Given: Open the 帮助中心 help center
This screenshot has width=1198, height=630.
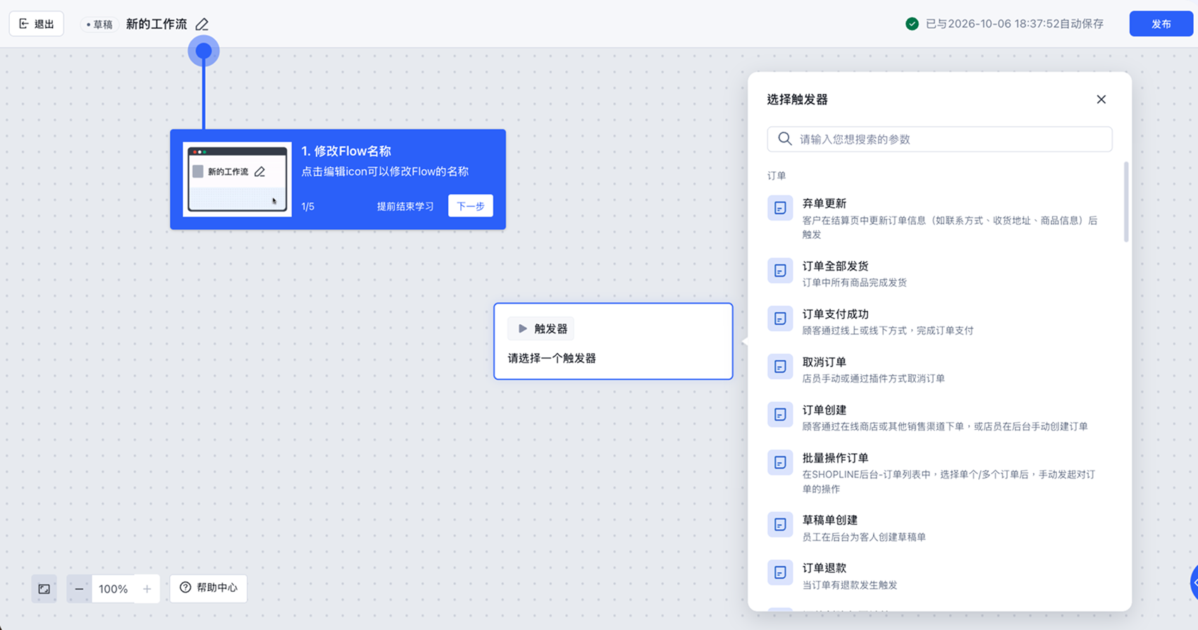Looking at the screenshot, I should [x=209, y=588].
